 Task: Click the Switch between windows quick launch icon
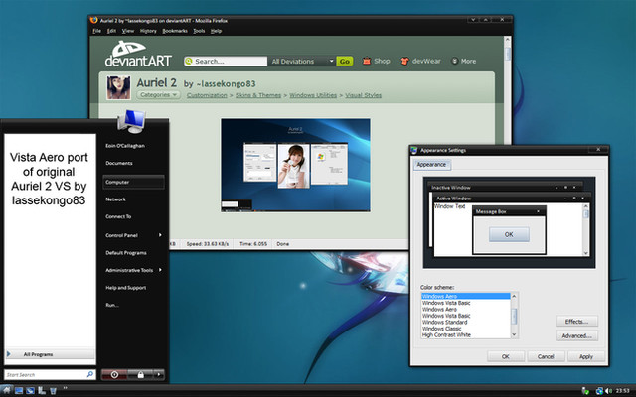(30, 390)
